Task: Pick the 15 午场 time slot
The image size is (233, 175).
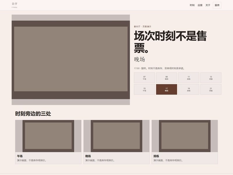Action: 144,90
